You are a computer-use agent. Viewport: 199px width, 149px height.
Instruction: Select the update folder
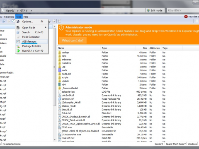65,81
